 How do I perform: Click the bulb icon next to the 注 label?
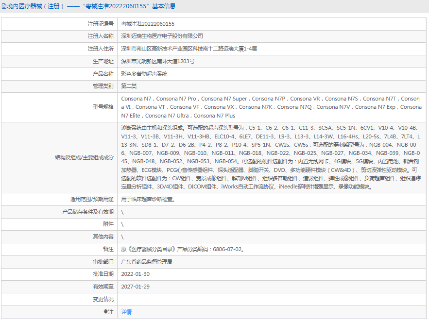click(x=105, y=312)
